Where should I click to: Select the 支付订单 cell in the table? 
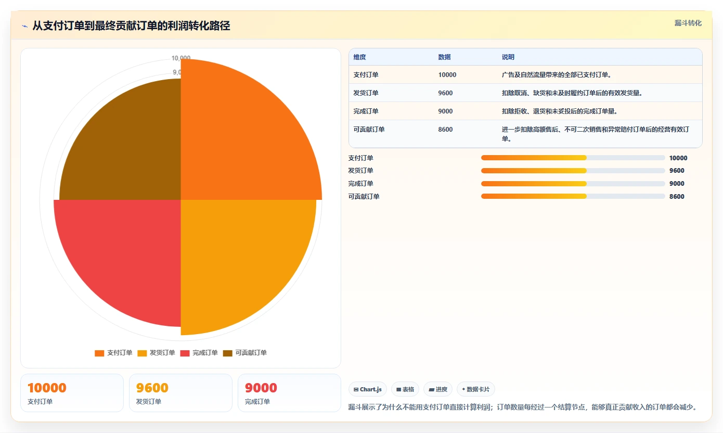366,75
